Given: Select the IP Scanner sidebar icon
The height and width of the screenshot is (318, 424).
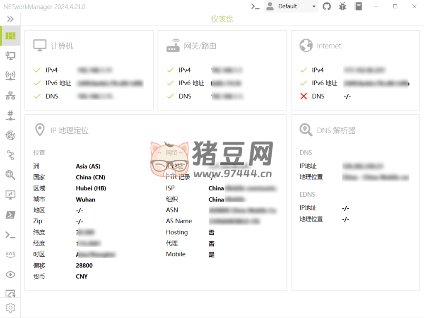Looking at the screenshot, I should click(10, 96).
